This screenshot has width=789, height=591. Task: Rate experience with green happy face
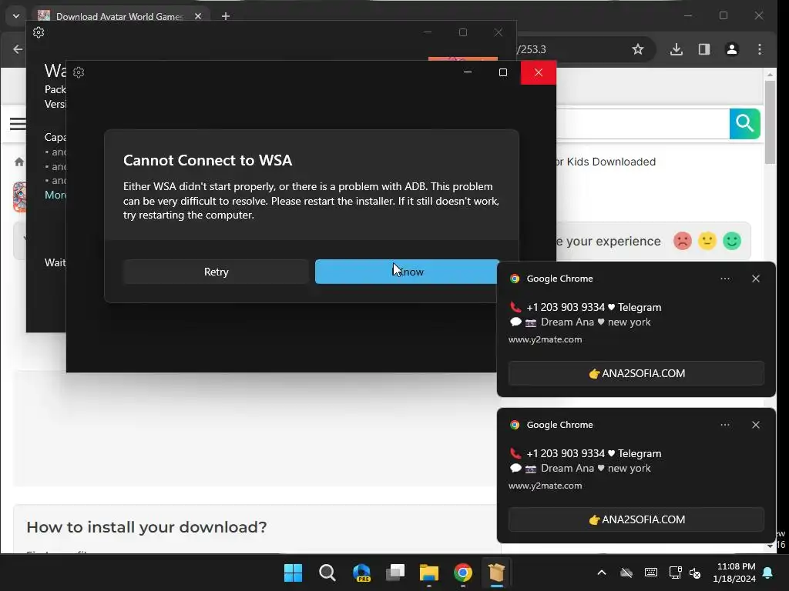click(732, 241)
